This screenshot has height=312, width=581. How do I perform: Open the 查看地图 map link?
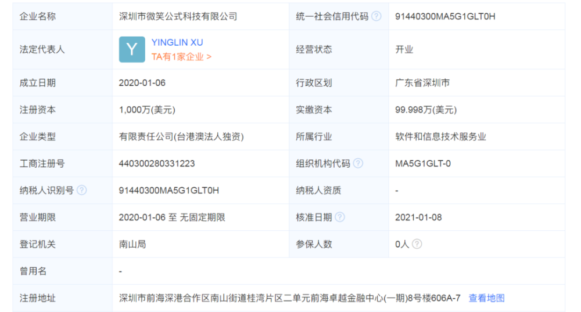coord(486,298)
